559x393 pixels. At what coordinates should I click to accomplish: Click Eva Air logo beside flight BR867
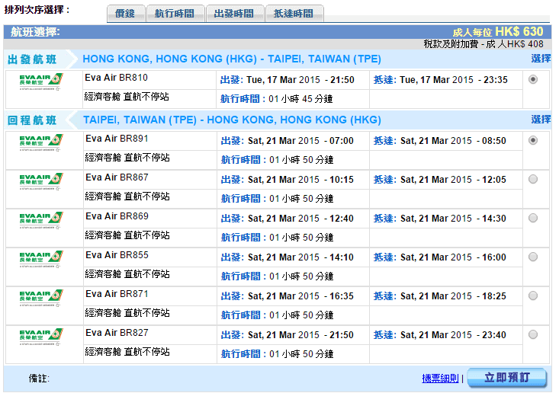coord(41,181)
